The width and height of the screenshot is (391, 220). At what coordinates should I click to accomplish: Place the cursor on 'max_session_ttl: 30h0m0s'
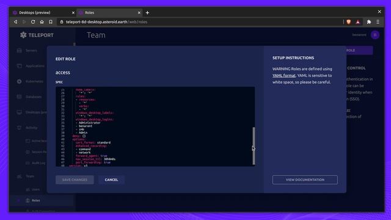tap(95, 159)
